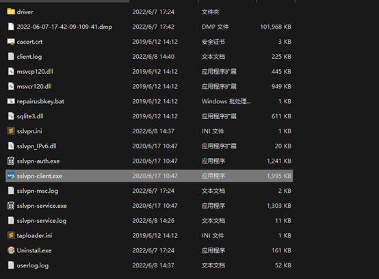Click the cacert.crt certificate icon
Image resolution: width=379 pixels, height=279 pixels.
11,42
